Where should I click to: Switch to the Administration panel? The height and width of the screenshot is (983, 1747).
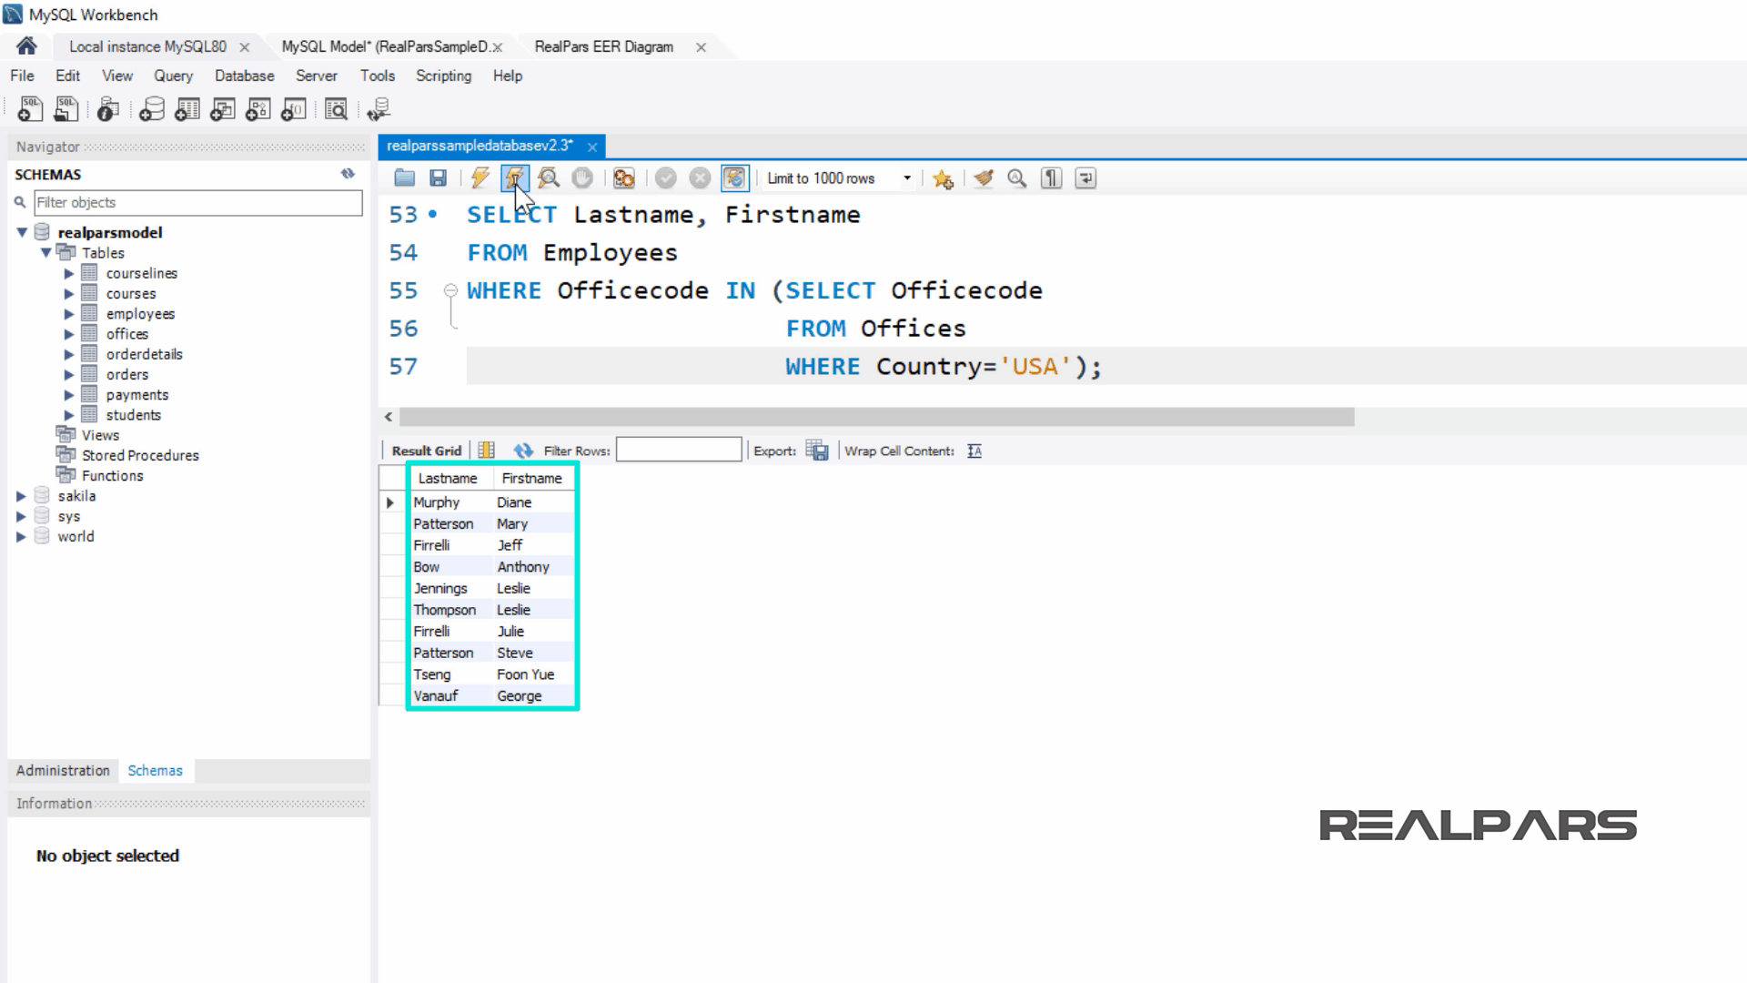(62, 771)
